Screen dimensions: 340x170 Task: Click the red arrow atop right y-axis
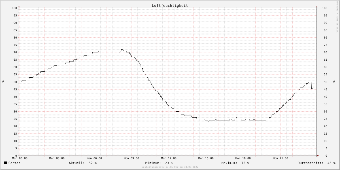pyautogui.click(x=317, y=7)
